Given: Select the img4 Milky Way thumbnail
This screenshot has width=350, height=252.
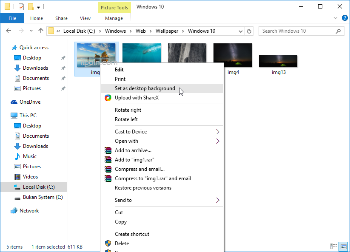Looking at the screenshot, I should click(233, 55).
